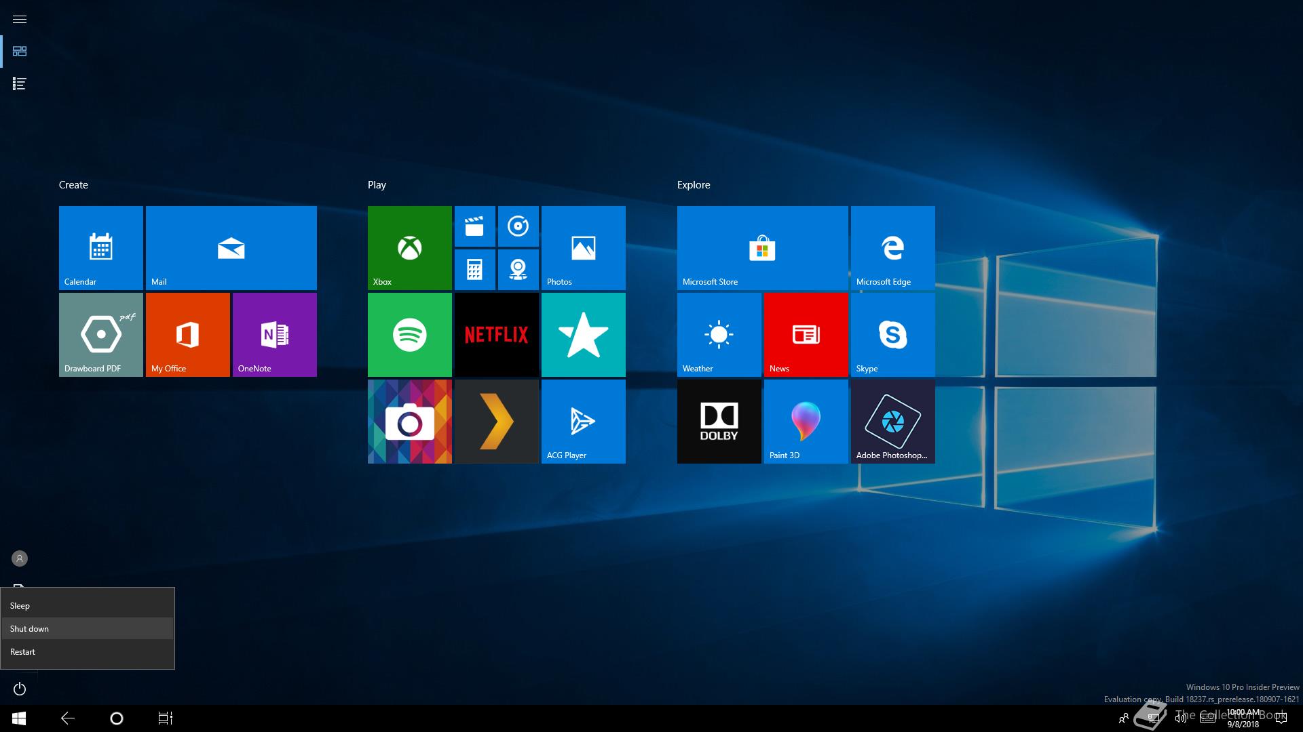This screenshot has width=1303, height=732.
Task: Open the Mail tile
Action: (231, 248)
